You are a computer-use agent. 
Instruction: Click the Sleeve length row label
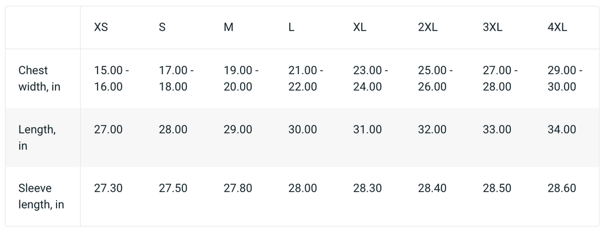point(41,196)
